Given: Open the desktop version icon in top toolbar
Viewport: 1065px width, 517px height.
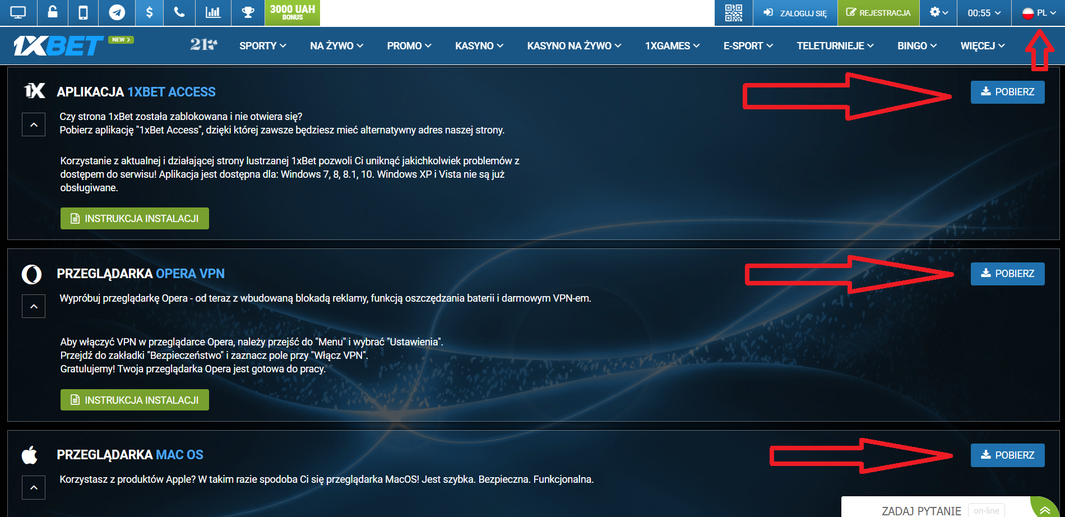Looking at the screenshot, I should point(18,12).
